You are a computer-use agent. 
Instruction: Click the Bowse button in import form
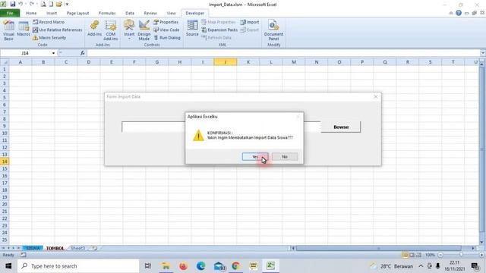(x=341, y=127)
